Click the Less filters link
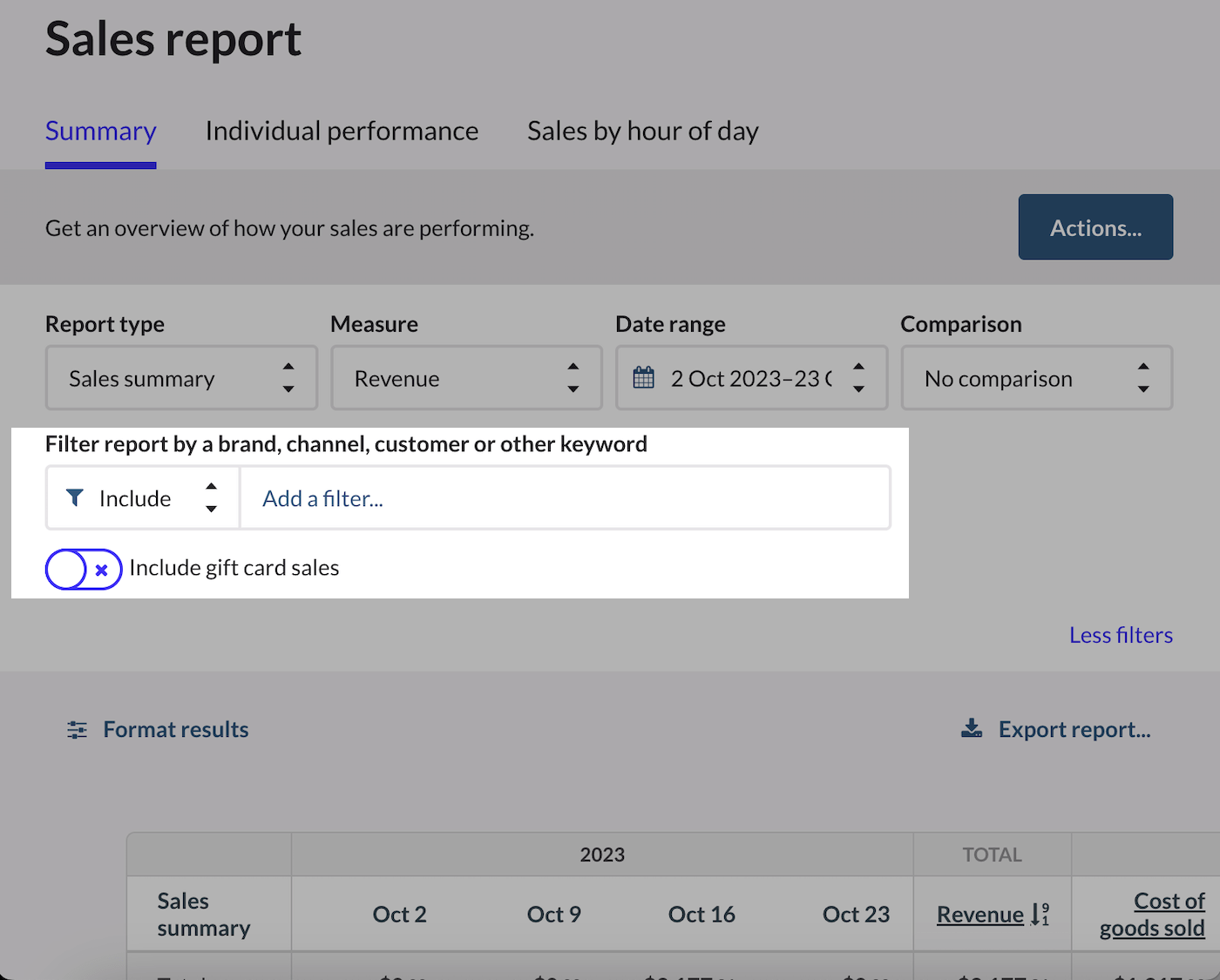This screenshot has width=1220, height=980. click(x=1121, y=635)
